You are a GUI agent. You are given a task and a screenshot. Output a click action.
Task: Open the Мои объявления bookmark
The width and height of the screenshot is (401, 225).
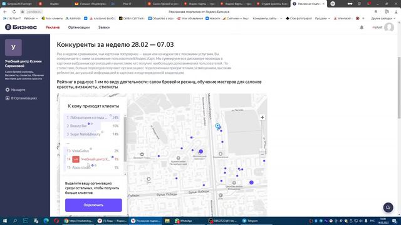190,18
